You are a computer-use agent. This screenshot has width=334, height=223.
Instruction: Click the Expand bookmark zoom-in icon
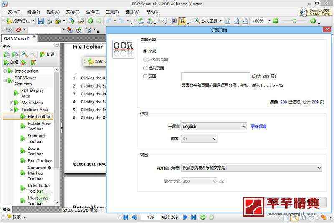(25, 55)
